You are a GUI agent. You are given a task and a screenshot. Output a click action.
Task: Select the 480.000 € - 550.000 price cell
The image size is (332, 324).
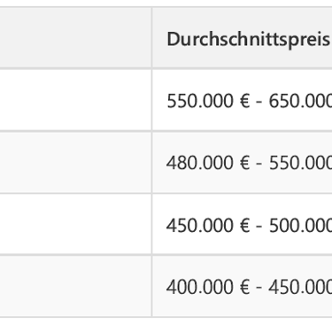point(242,162)
